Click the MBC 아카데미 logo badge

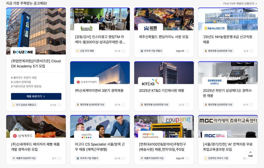point(214,135)
